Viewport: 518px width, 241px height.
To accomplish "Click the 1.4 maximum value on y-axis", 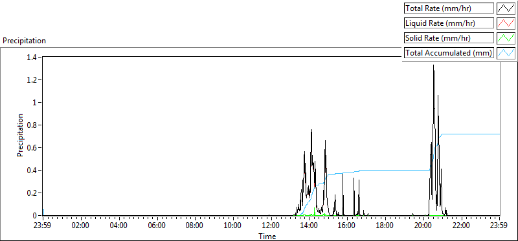I will coord(33,57).
